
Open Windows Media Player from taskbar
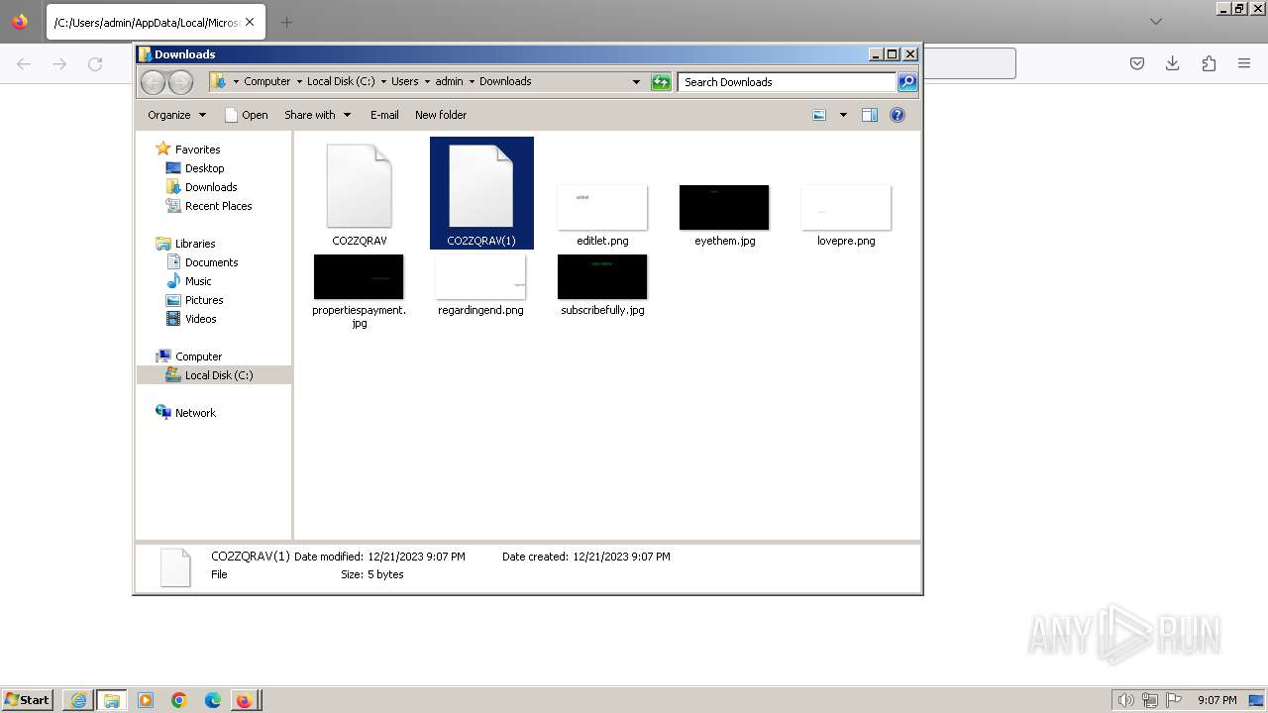pyautogui.click(x=146, y=700)
